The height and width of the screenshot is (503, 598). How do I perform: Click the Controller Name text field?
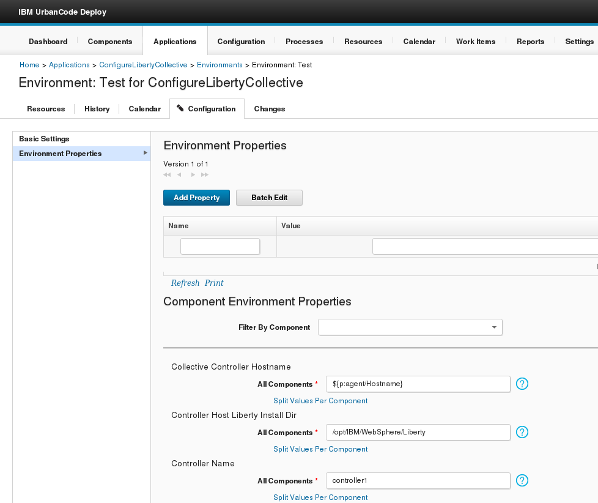click(418, 480)
